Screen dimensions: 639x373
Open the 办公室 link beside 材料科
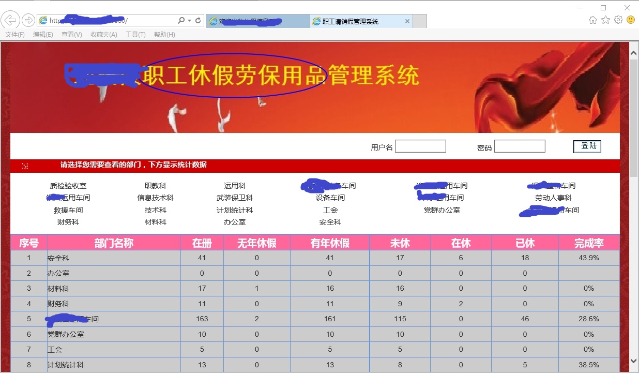click(x=235, y=222)
